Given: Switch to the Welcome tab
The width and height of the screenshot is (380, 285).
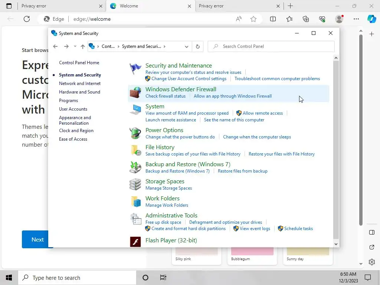Looking at the screenshot, I should tap(150, 6).
